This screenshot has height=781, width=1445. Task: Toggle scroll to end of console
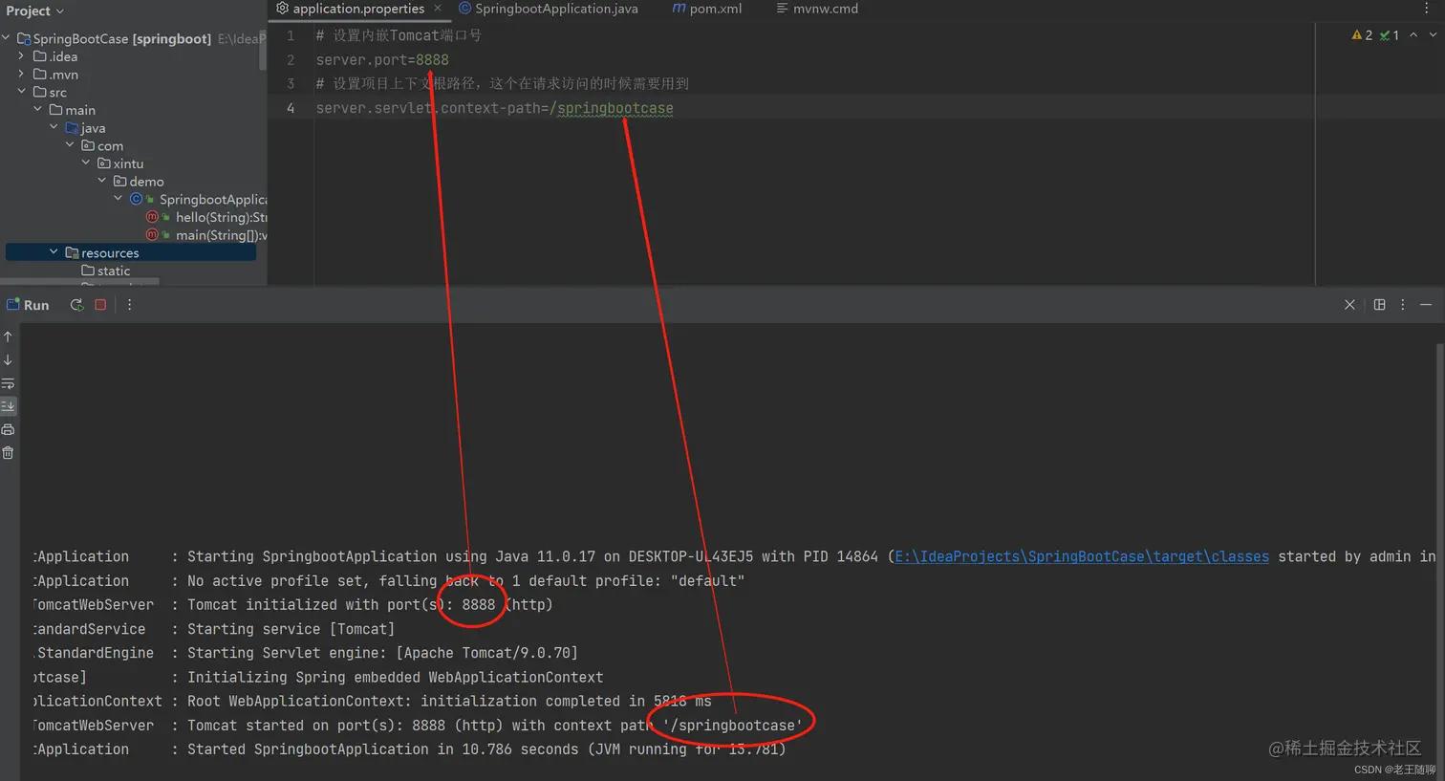pyautogui.click(x=8, y=406)
